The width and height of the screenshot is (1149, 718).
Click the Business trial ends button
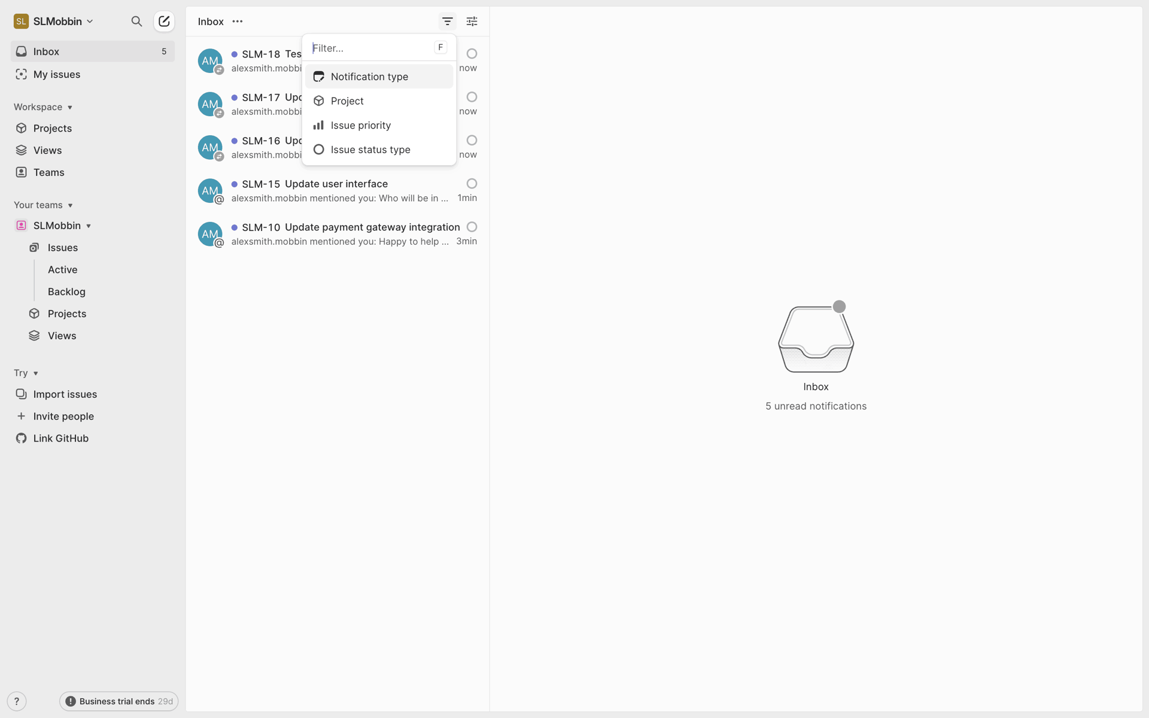point(119,701)
